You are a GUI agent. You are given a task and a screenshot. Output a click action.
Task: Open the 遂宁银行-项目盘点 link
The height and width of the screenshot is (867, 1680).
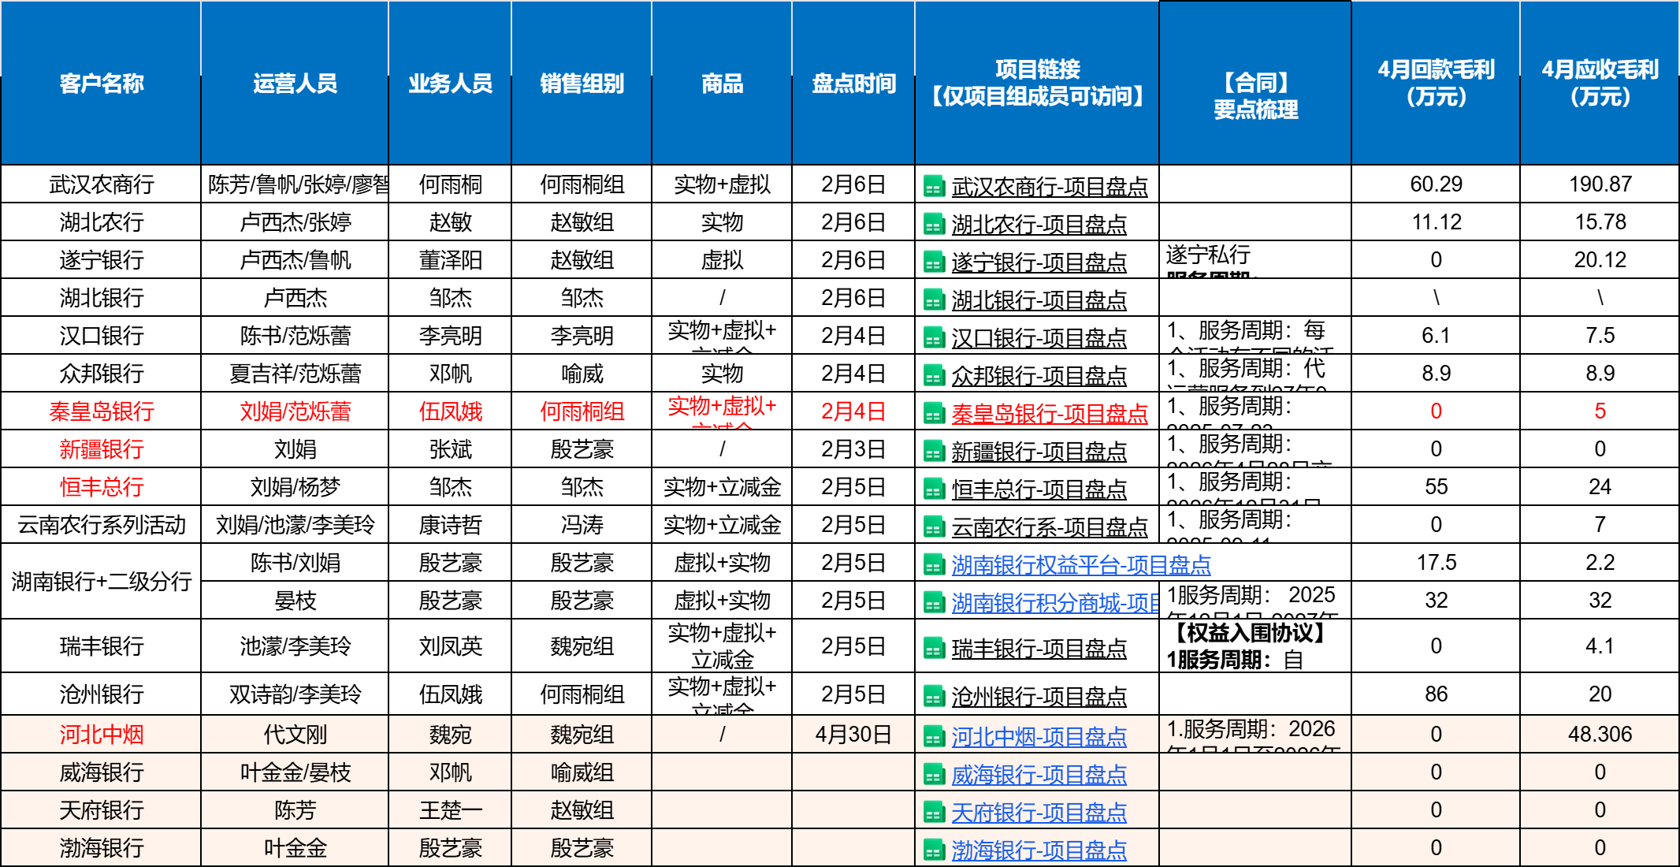pos(1039,262)
